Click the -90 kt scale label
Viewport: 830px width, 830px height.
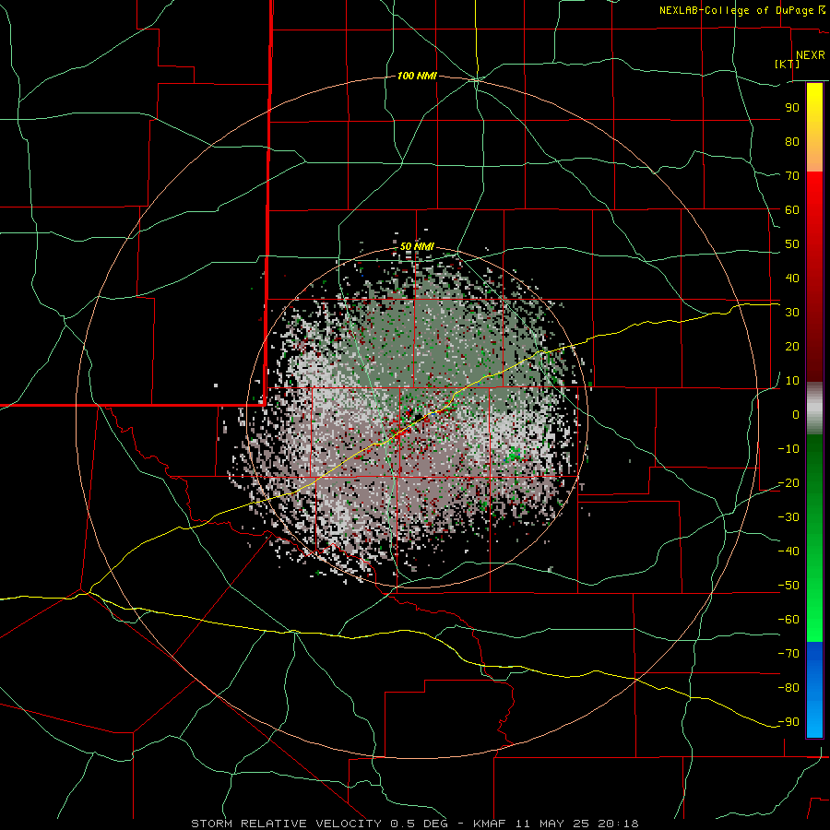[x=788, y=722]
